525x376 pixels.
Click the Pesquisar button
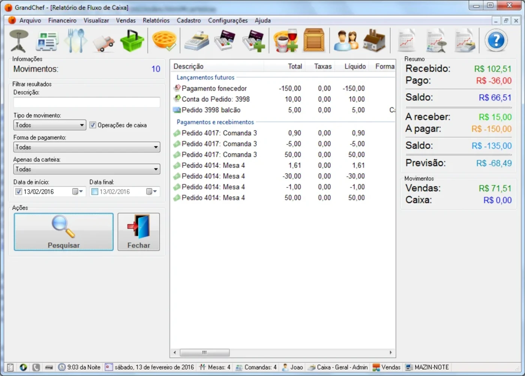pos(63,232)
